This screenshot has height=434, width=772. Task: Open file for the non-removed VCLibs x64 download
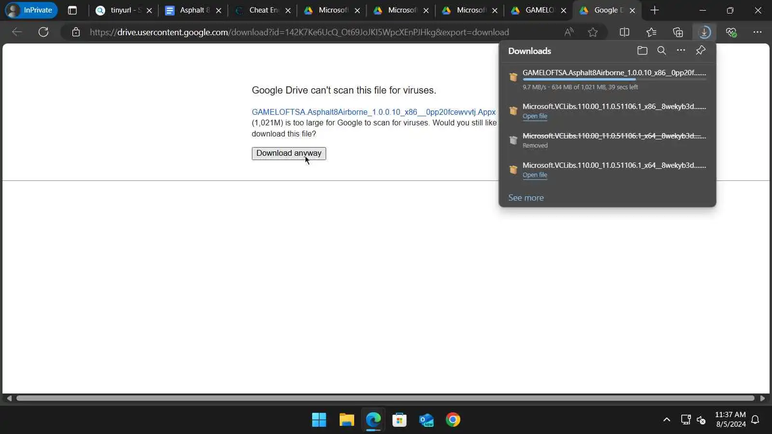[x=535, y=175]
